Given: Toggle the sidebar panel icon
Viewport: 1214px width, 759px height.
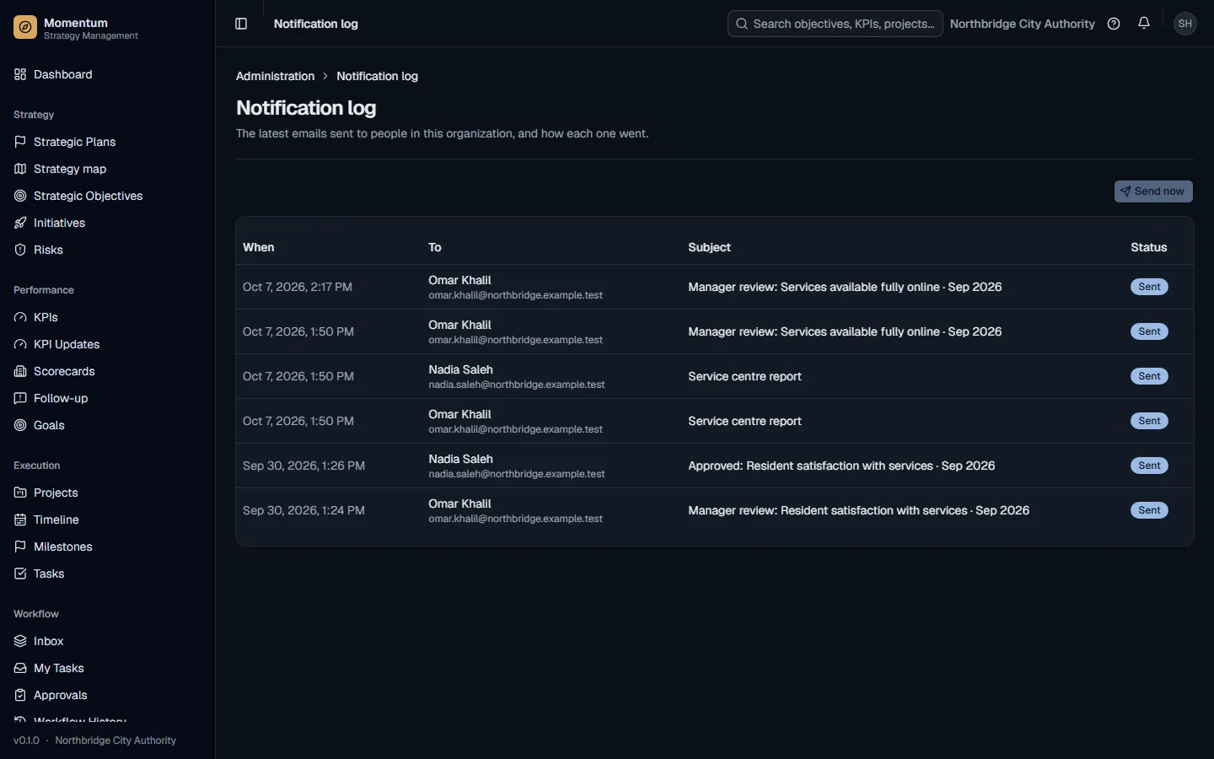Looking at the screenshot, I should pyautogui.click(x=241, y=24).
